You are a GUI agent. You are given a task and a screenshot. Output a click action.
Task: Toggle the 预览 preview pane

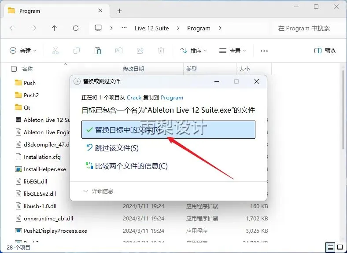(x=325, y=51)
